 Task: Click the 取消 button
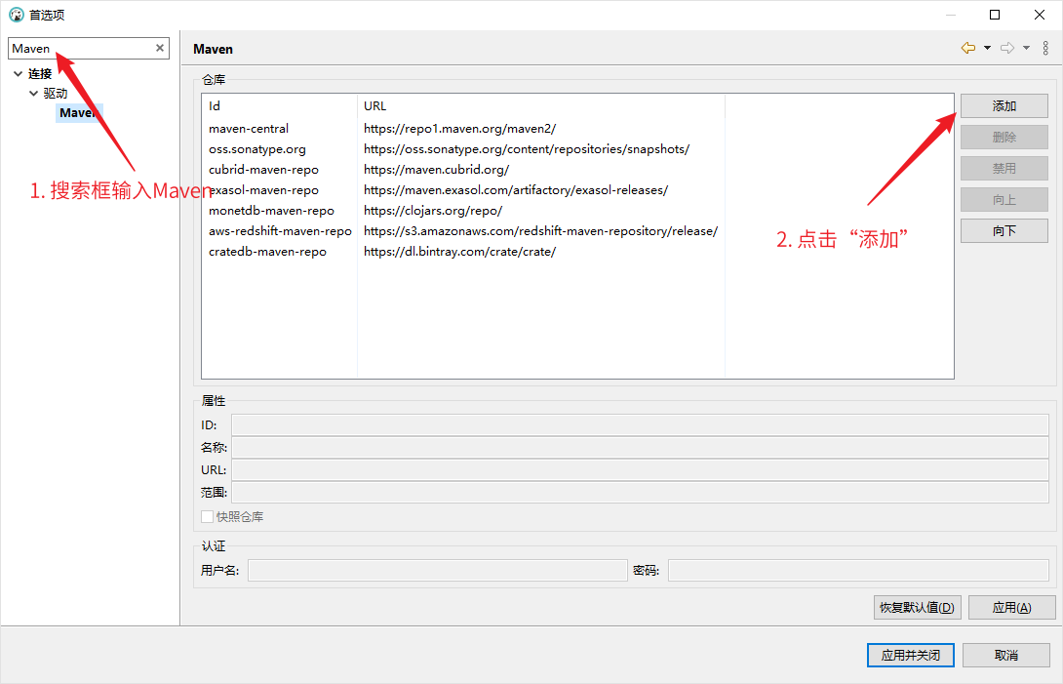coord(1005,656)
